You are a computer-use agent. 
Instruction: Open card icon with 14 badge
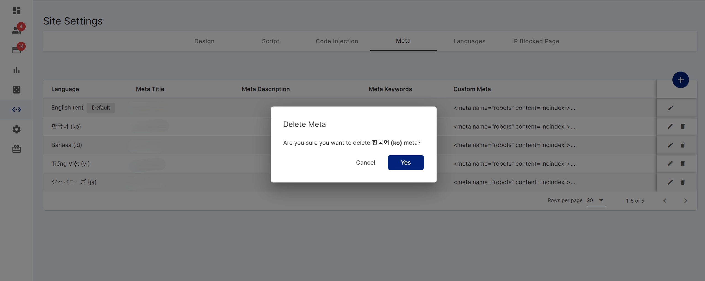(17, 50)
